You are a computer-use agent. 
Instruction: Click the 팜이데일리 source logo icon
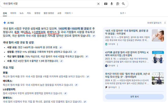tap(106, 87)
